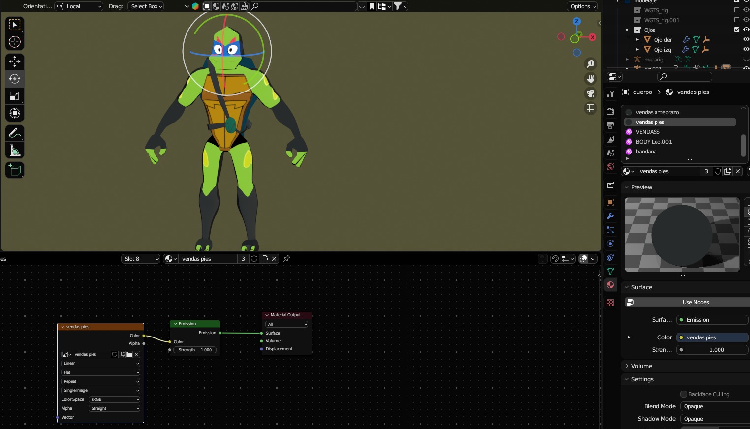Viewport: 750px width, 429px height.
Task: Activate the 3D Cursor tool
Action: [15, 42]
